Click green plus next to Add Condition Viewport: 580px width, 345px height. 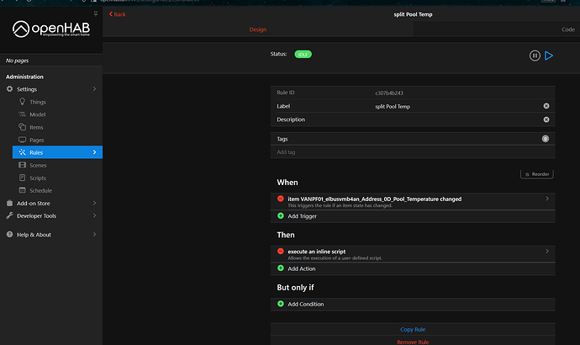tap(281, 304)
